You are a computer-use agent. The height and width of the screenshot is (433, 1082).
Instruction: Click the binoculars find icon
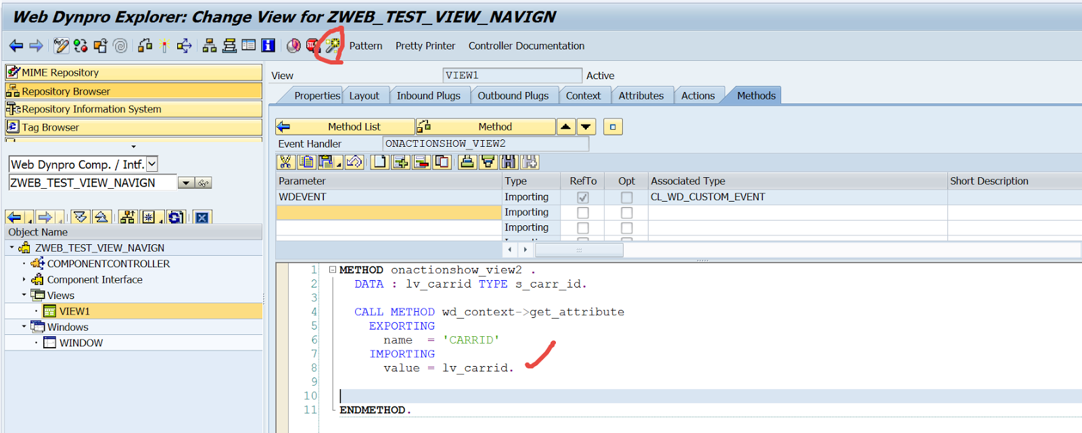coord(509,162)
